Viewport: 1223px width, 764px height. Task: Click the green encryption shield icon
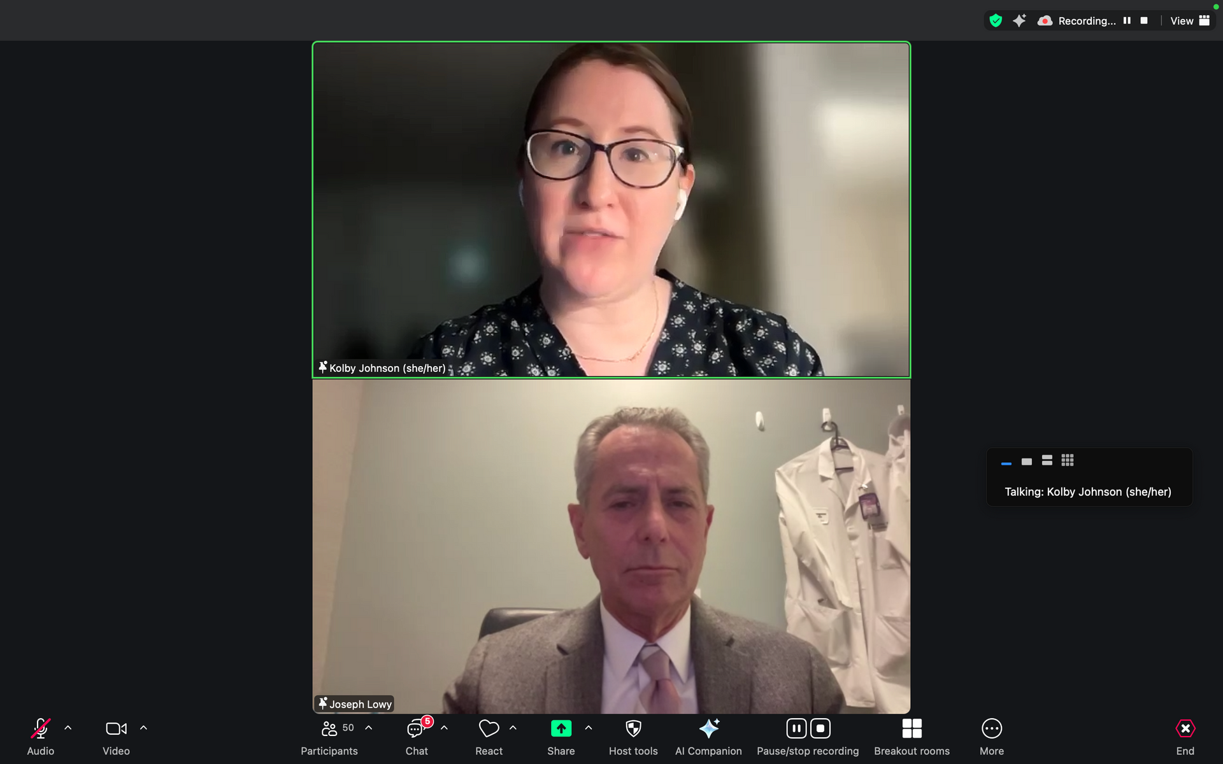pyautogui.click(x=996, y=20)
